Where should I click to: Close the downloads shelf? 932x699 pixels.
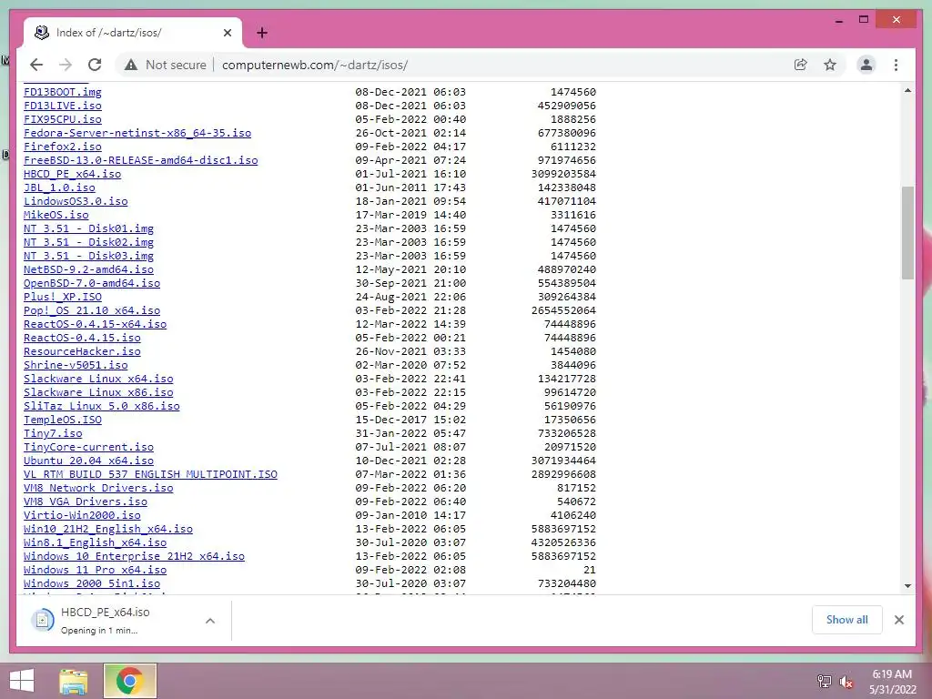pos(898,620)
